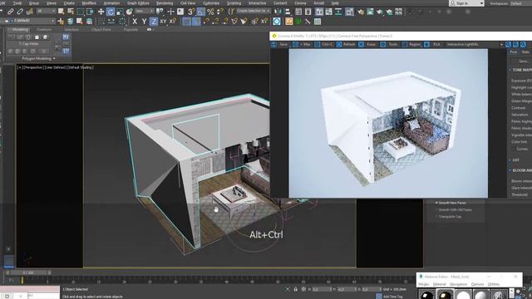532x299 pixels.
Task: Open the reference coordinate system dropdown
Action: [144, 11]
